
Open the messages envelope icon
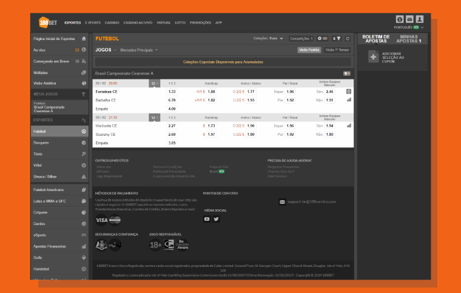pyautogui.click(x=409, y=19)
